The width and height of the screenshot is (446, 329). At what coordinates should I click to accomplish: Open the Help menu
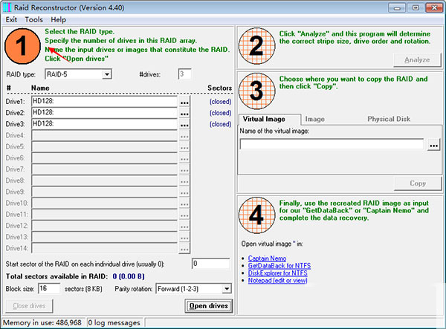coord(58,19)
